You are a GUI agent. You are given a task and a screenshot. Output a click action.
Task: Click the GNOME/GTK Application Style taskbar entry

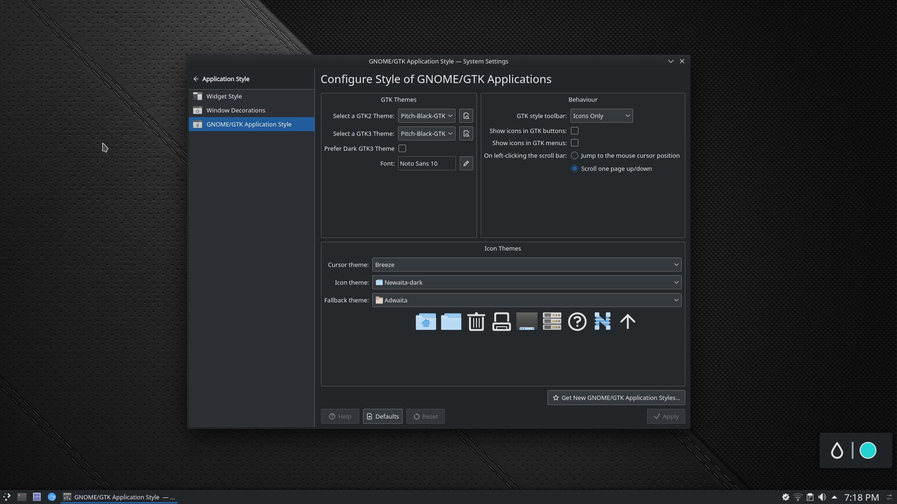point(119,497)
